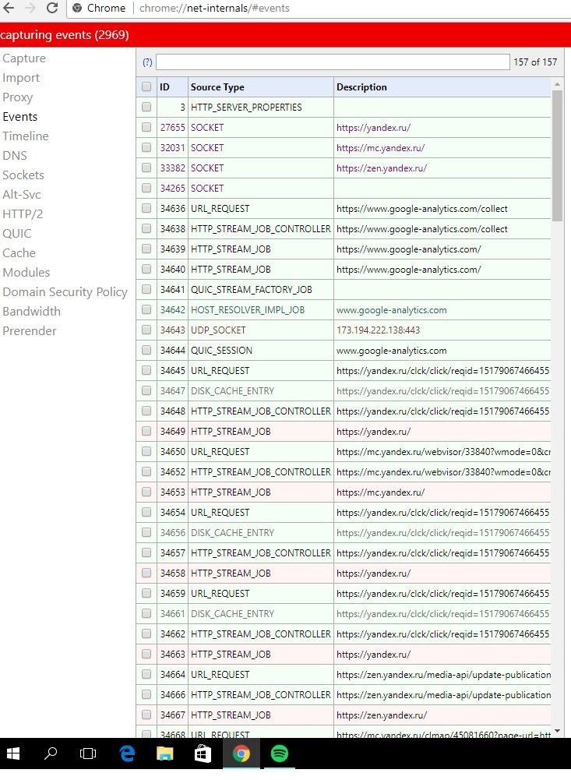The image size is (571, 780).
Task: Click the scrollbar up arrow
Action: coord(557,84)
